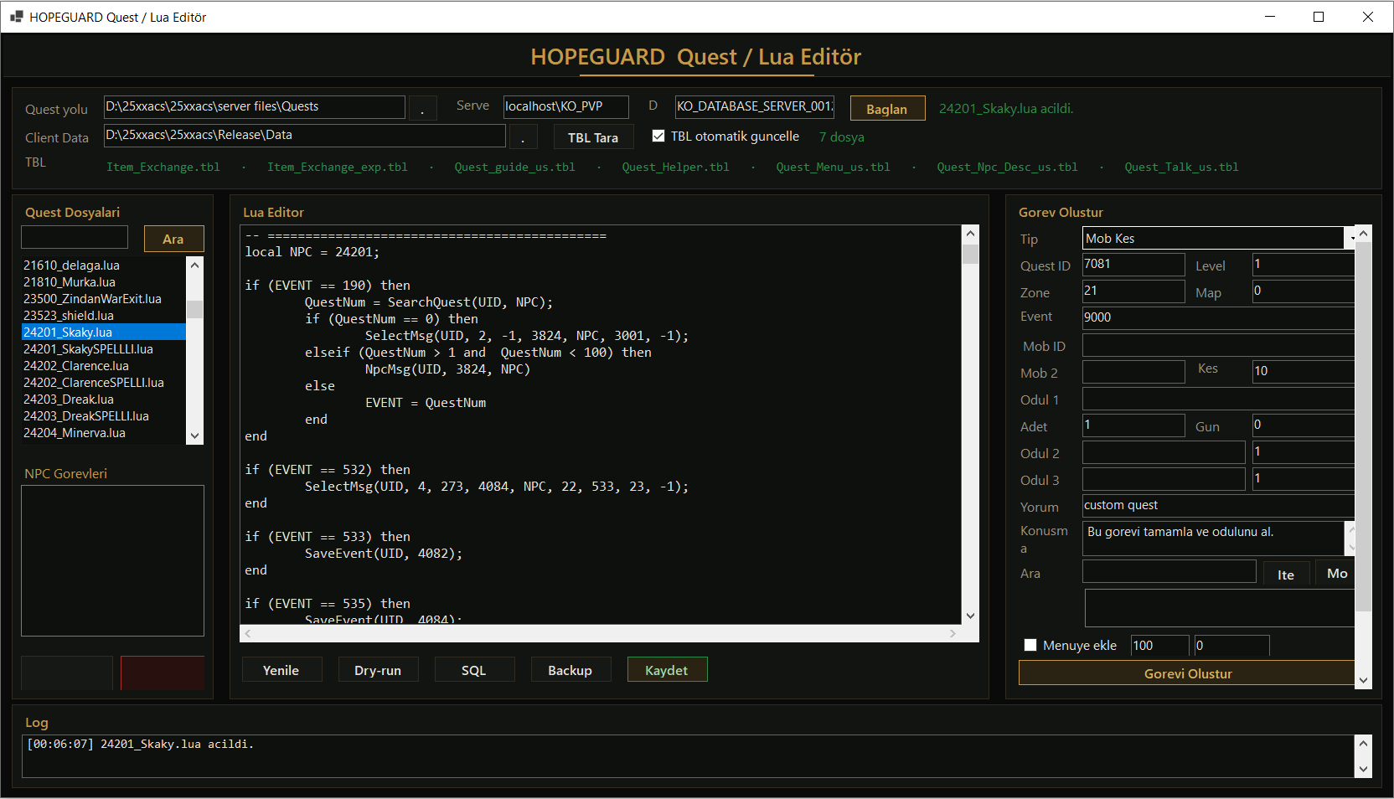
Task: Select 24203_Dreak.lua file
Action: tap(103, 399)
